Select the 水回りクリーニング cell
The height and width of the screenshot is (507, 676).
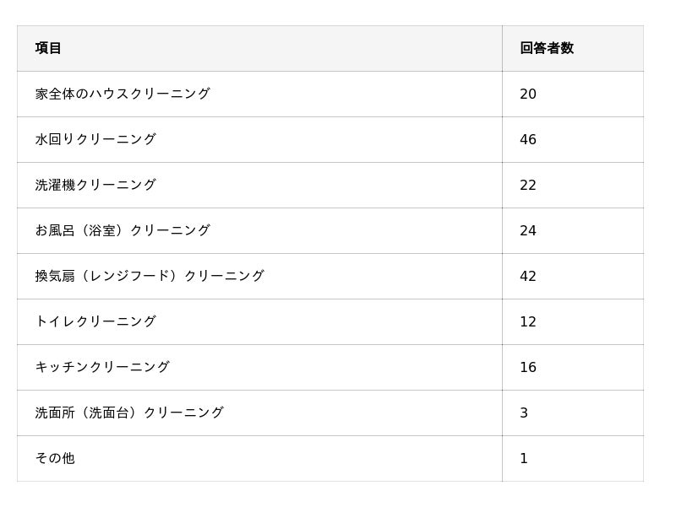95,139
